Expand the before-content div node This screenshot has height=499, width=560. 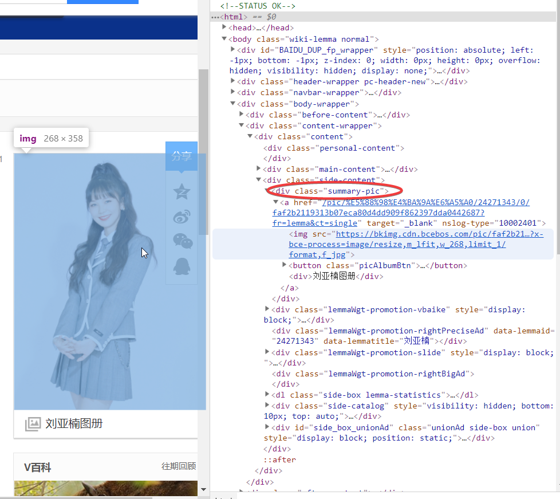pos(242,113)
